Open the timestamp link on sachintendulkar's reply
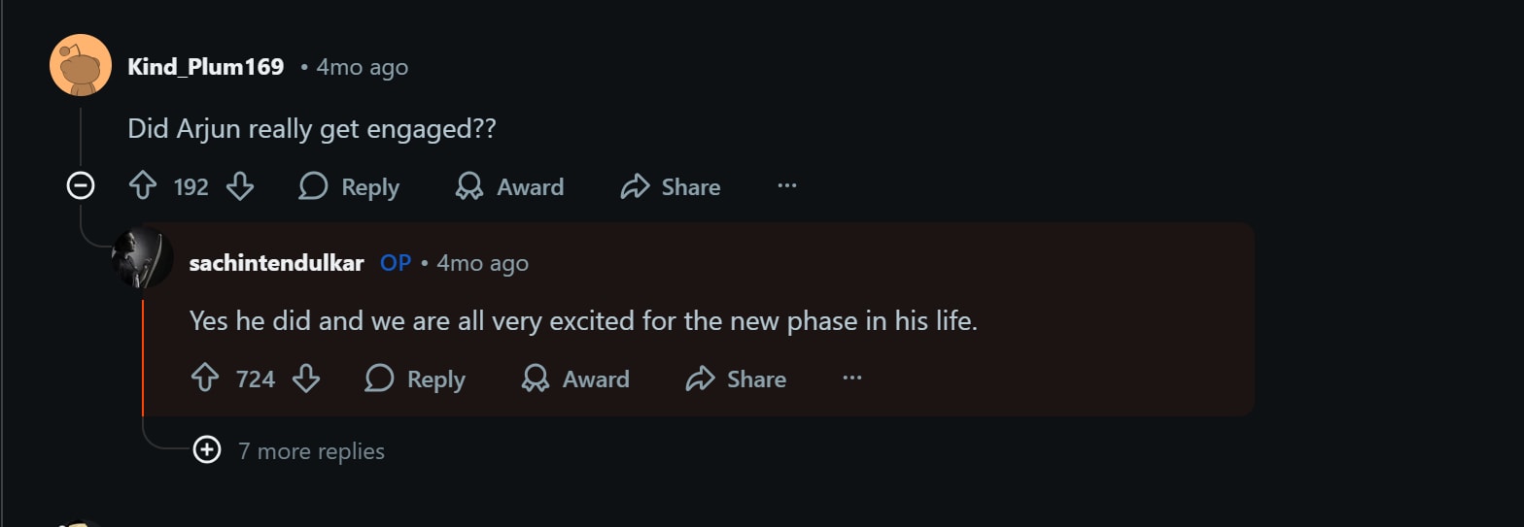This screenshot has width=1524, height=527. [483, 263]
